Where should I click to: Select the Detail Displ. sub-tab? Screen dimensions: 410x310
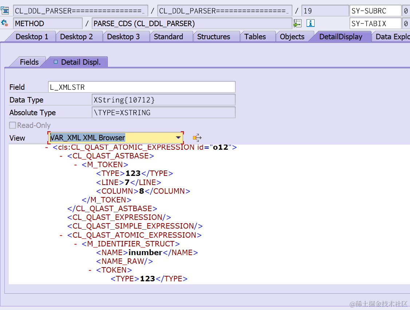(x=78, y=62)
